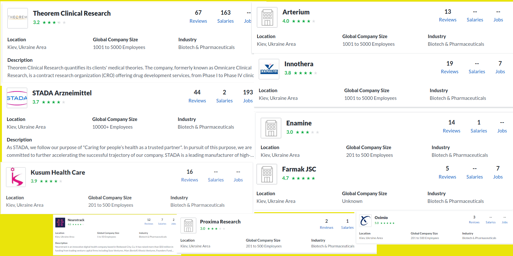Click the 3.2 star rating of Theorem Clinical Research
The width and height of the screenshot is (513, 256).
[x=49, y=22]
